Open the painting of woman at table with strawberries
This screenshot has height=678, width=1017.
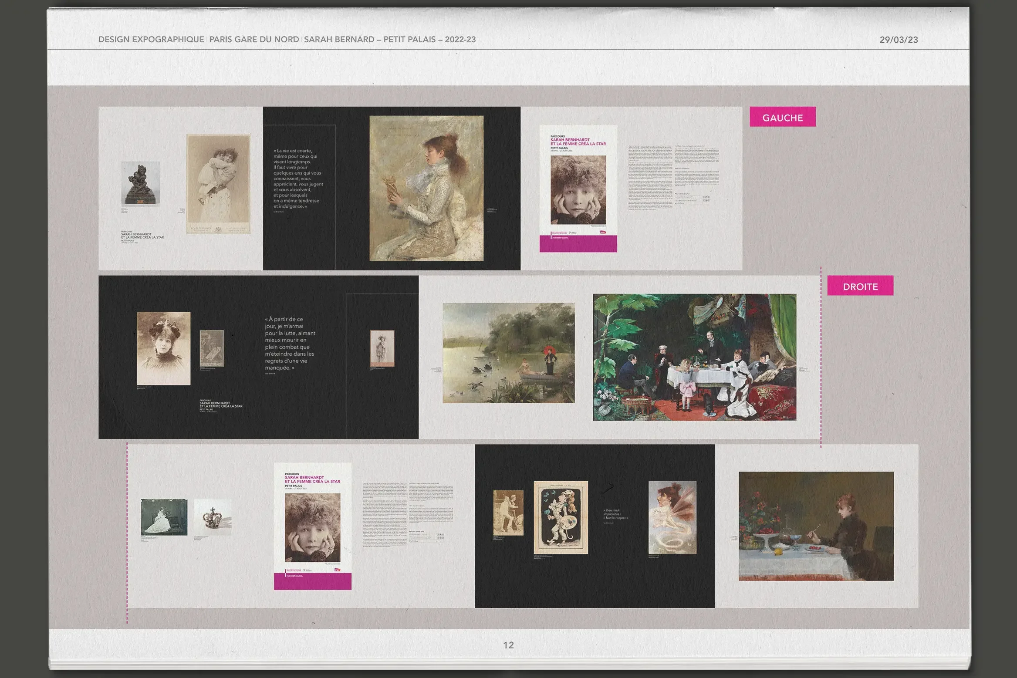tap(816, 526)
